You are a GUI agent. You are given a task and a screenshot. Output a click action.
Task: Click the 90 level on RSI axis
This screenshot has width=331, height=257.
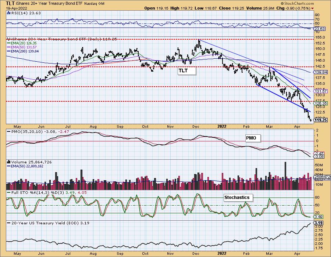317,15
